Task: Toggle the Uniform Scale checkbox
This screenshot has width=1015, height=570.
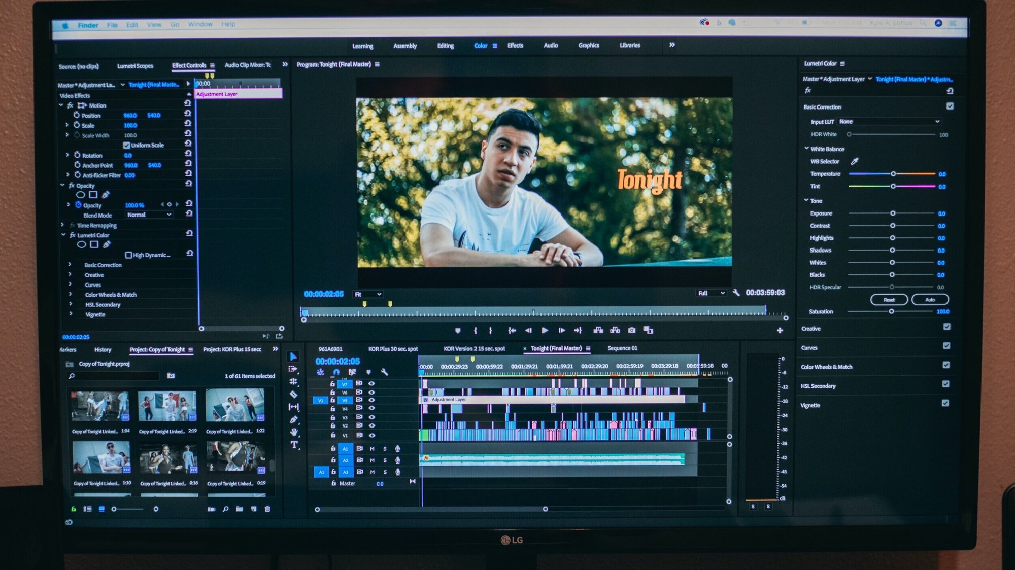Action: coord(126,145)
